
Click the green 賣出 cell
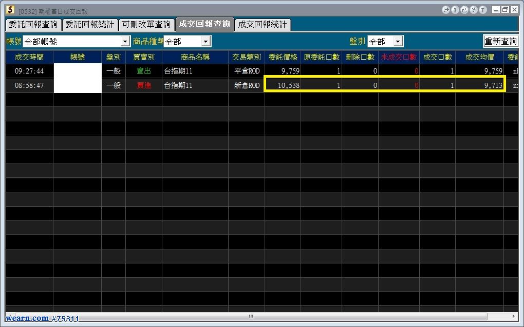pyautogui.click(x=144, y=71)
